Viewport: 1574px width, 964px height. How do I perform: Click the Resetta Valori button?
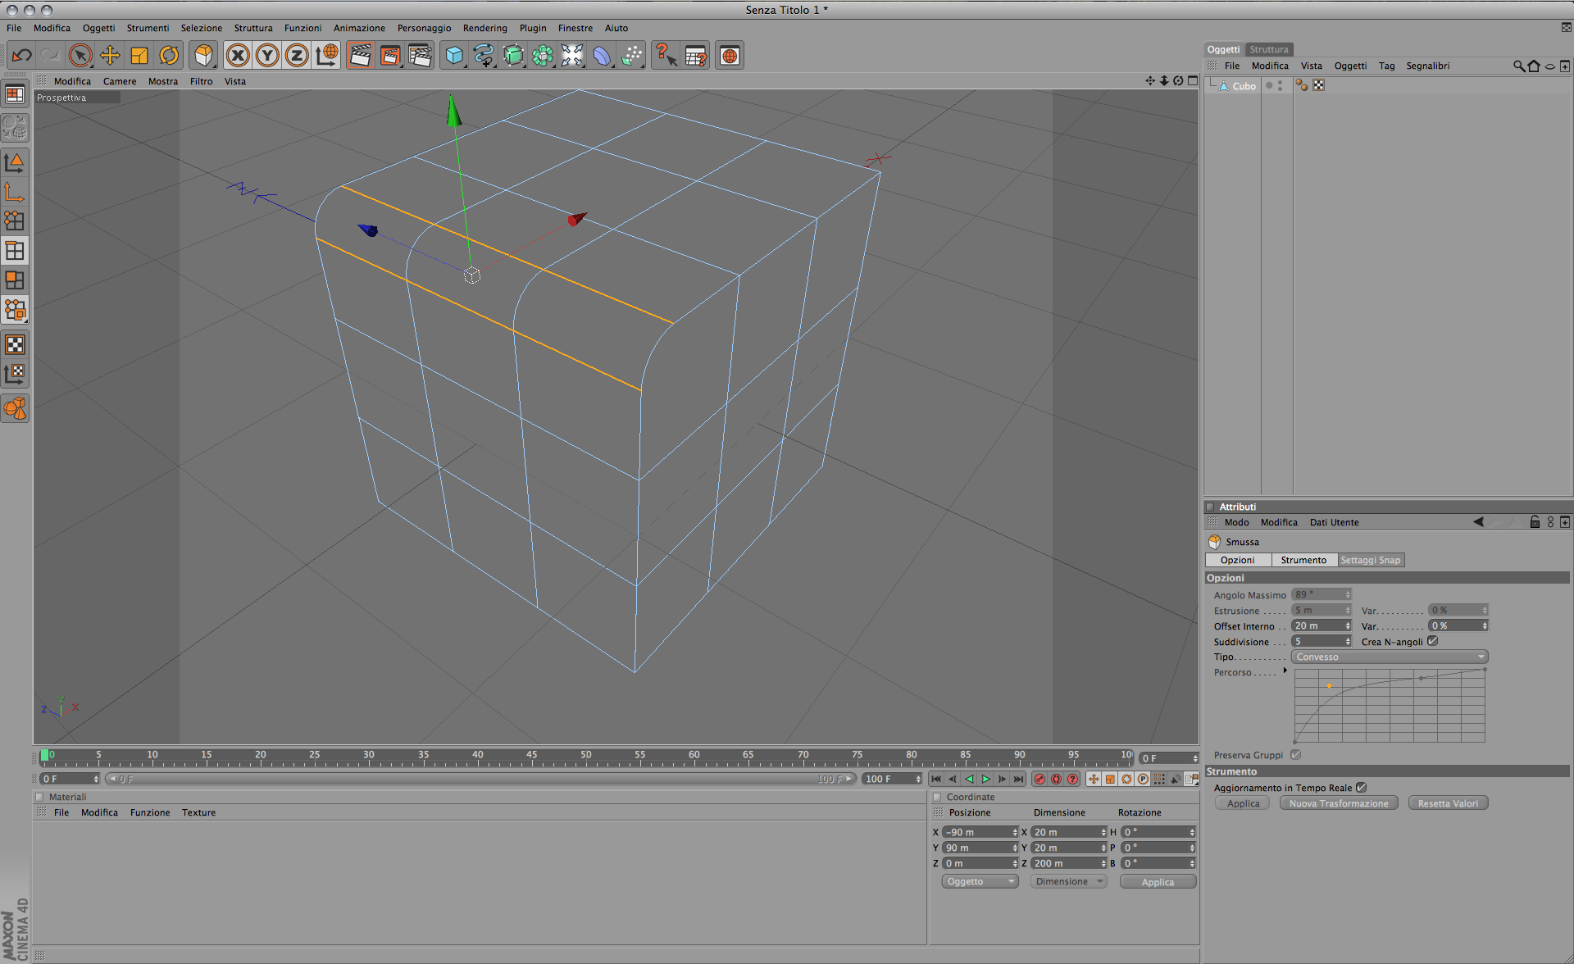tap(1448, 803)
